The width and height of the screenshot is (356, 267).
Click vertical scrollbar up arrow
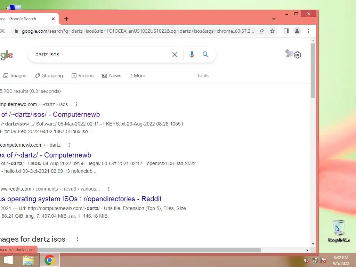(x=313, y=41)
